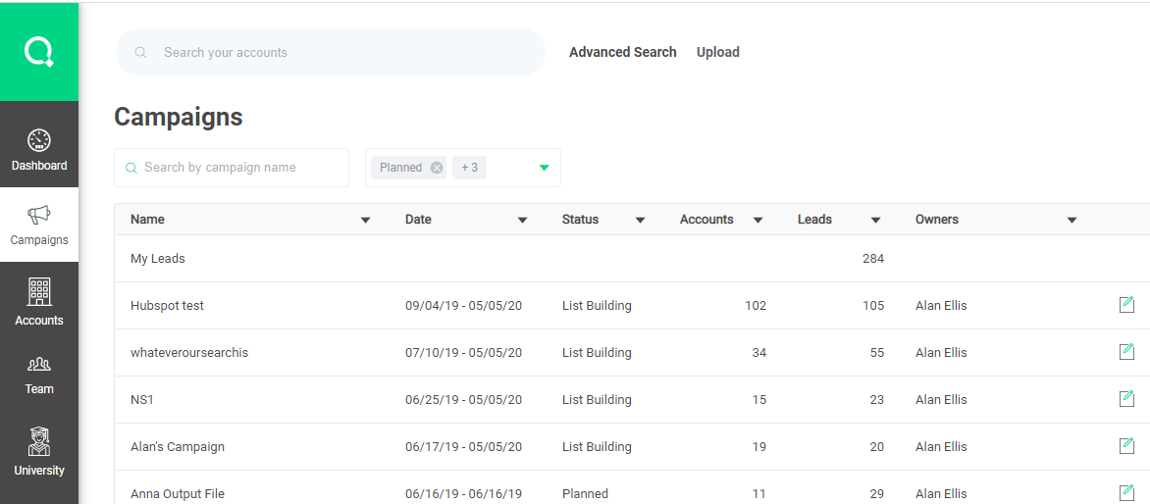Expand the Owners column filter arrow
Viewport: 1150px width, 504px height.
click(x=1072, y=221)
